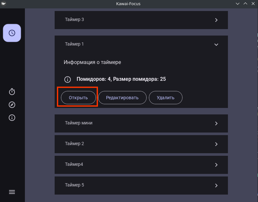
Task: Open the hamburger menu at bottom-left
Action: pyautogui.click(x=12, y=192)
